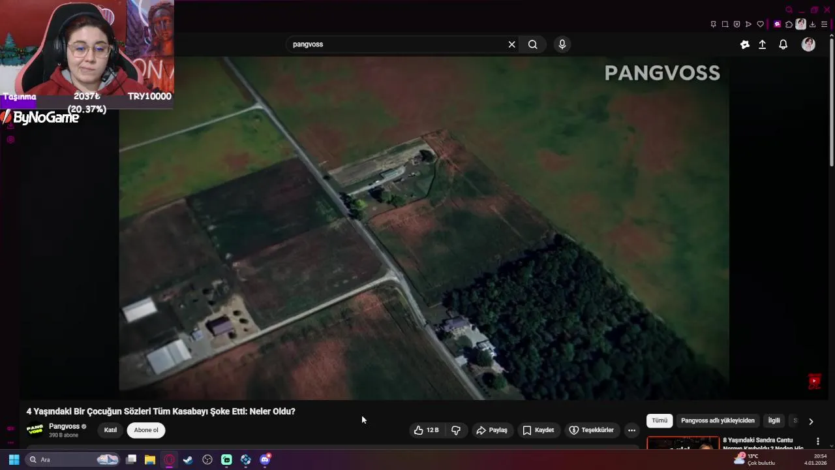Image resolution: width=835 pixels, height=470 pixels.
Task: Click the page vertical scrollbar thumb
Action: (x=831, y=101)
